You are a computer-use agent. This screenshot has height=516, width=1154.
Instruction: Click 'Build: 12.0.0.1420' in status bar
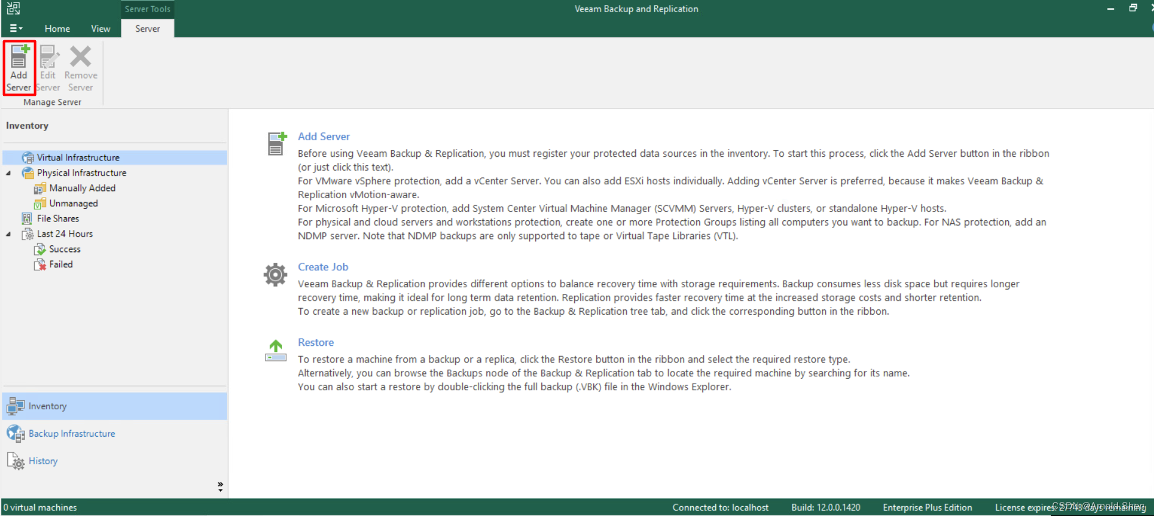[x=826, y=507]
